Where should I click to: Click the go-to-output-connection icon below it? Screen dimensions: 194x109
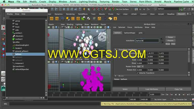click(x=162, y=42)
